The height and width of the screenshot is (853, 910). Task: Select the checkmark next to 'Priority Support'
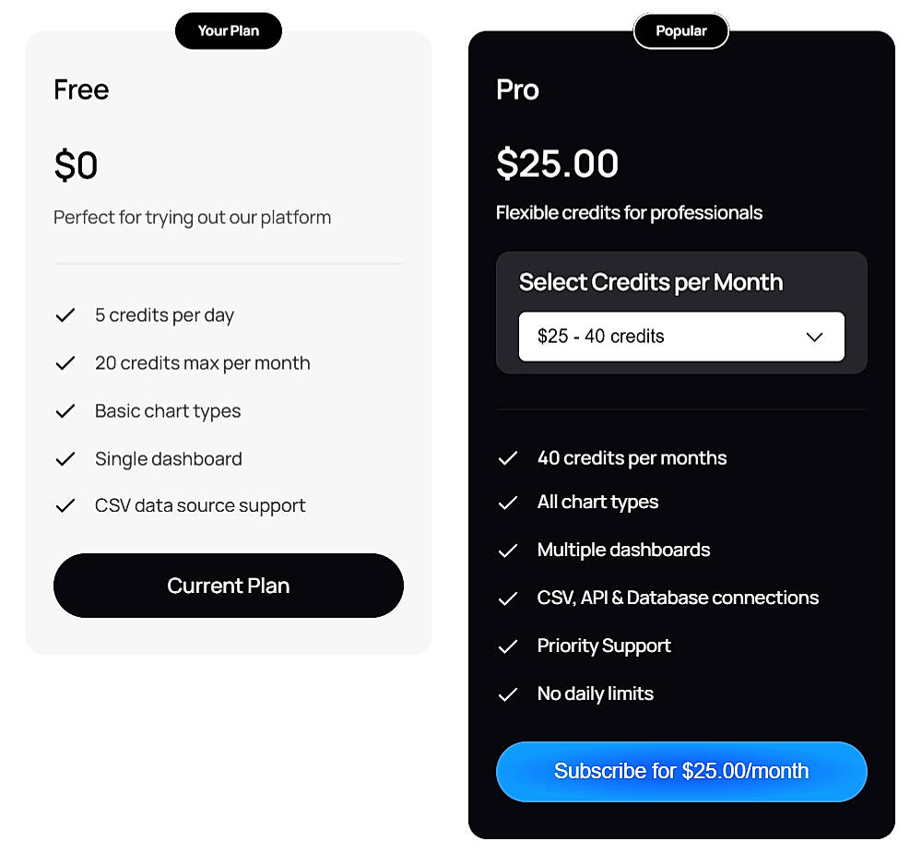507,646
